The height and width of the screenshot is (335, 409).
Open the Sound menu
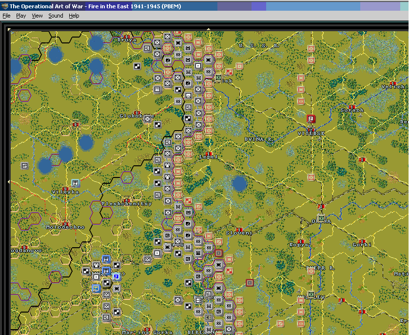click(x=56, y=16)
